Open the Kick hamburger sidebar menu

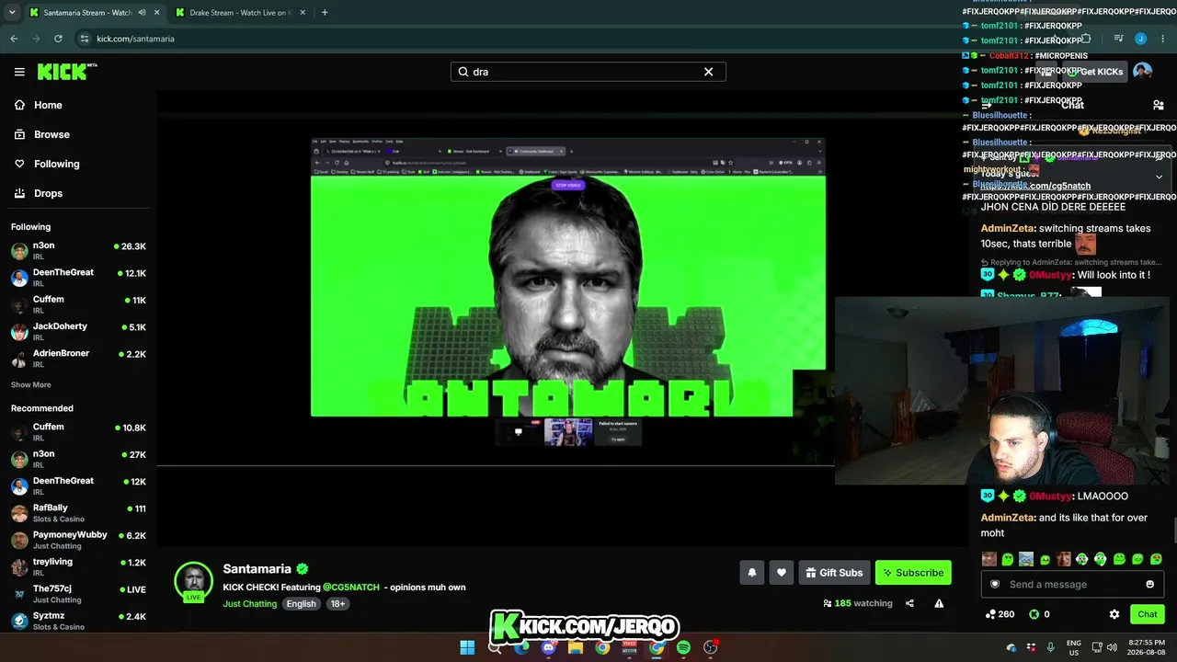click(x=19, y=72)
